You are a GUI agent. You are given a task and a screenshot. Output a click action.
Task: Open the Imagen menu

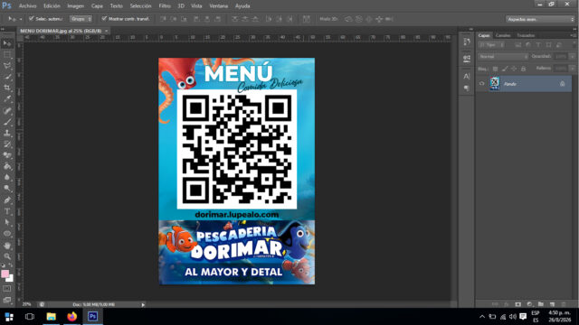75,6
